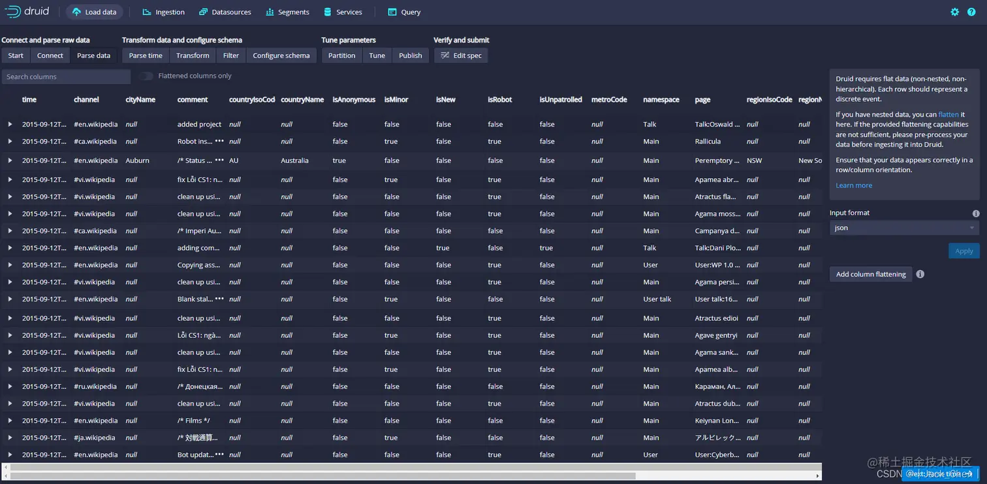
Task: Click the Services icon in the top navigation
Action: 328,12
